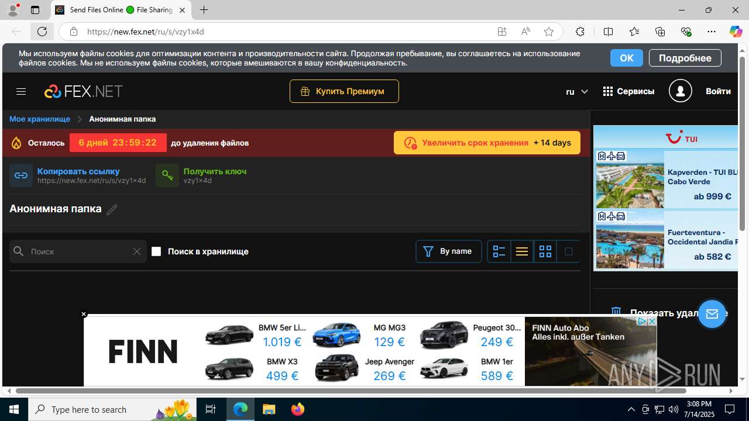Accept cookies with the OK button
Viewport: 749px width, 421px height.
click(626, 58)
